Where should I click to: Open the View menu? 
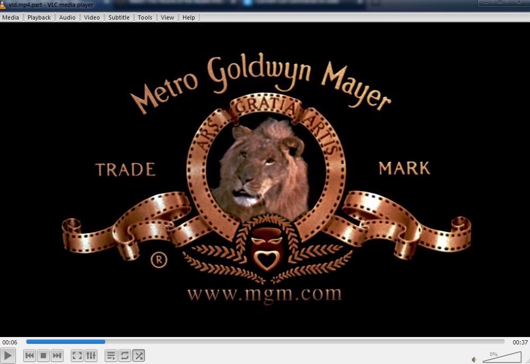click(167, 17)
